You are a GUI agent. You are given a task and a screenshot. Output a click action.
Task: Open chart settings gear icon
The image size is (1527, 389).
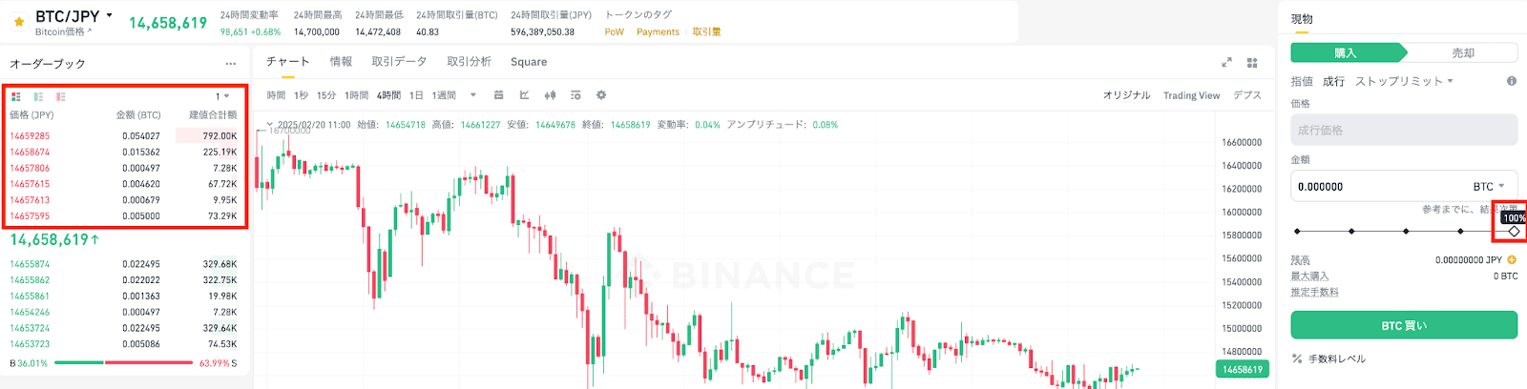click(601, 95)
